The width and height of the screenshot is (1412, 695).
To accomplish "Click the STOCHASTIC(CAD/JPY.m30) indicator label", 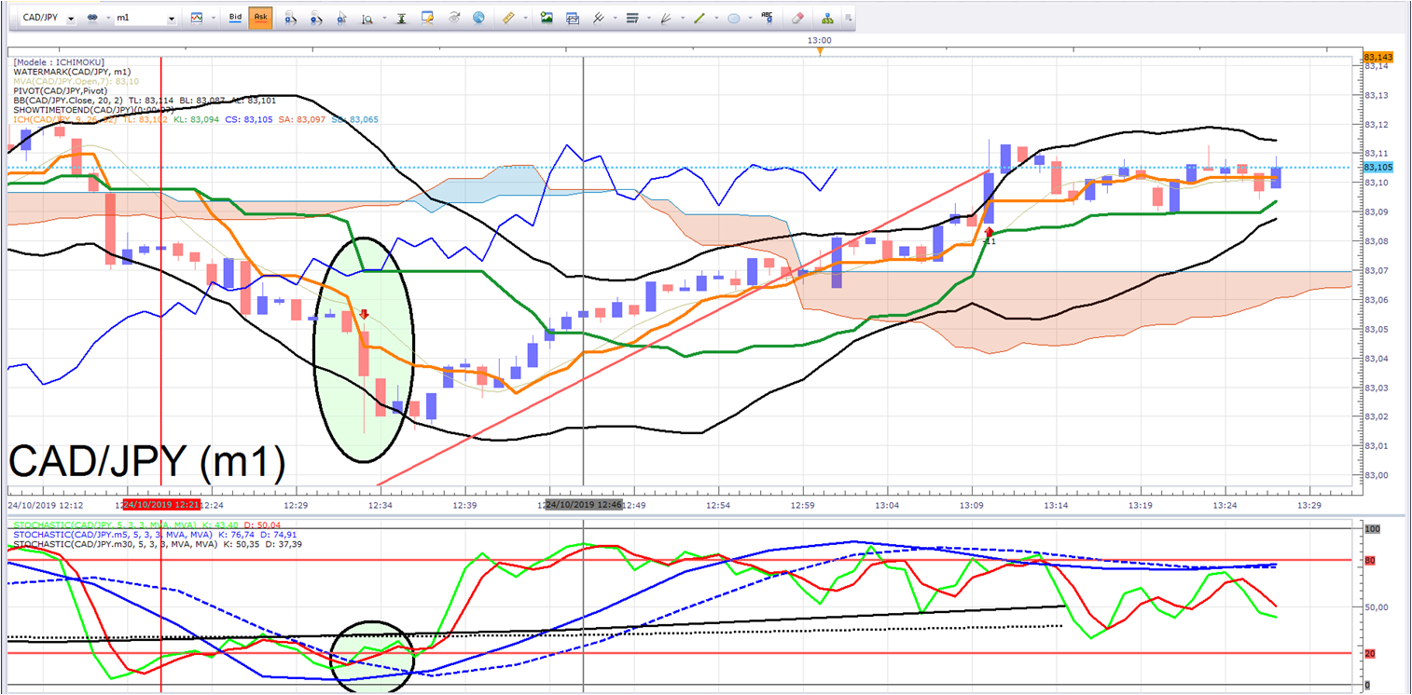I will [158, 545].
